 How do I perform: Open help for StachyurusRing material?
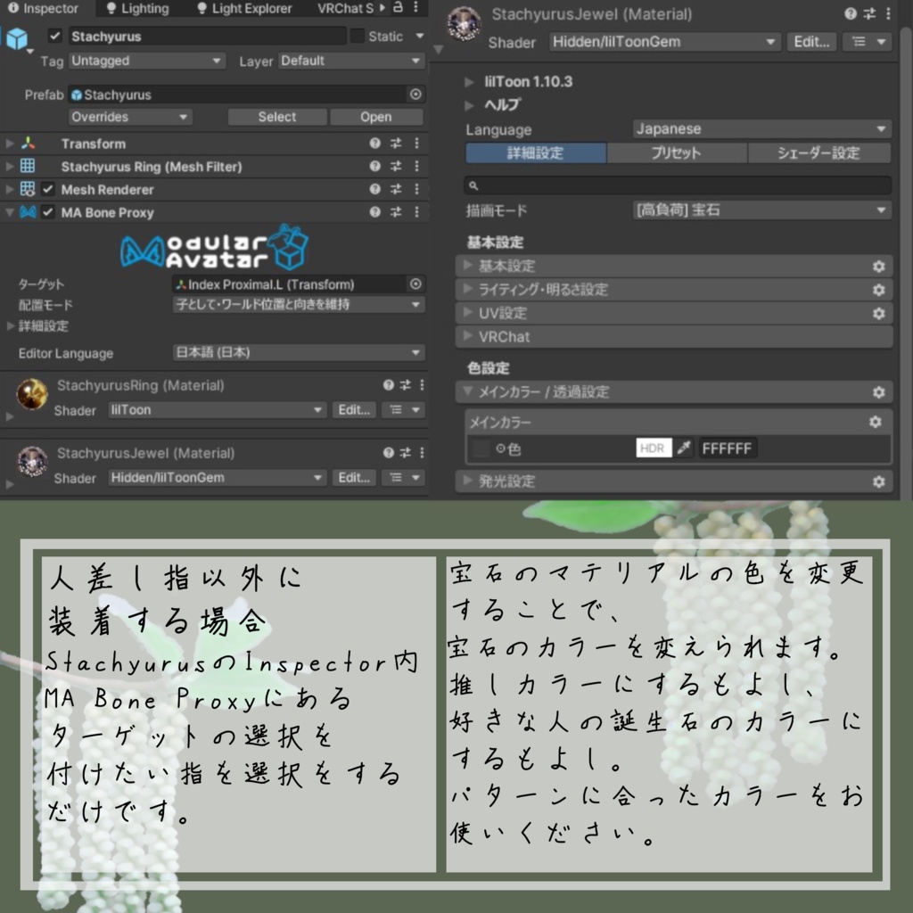coord(389,385)
